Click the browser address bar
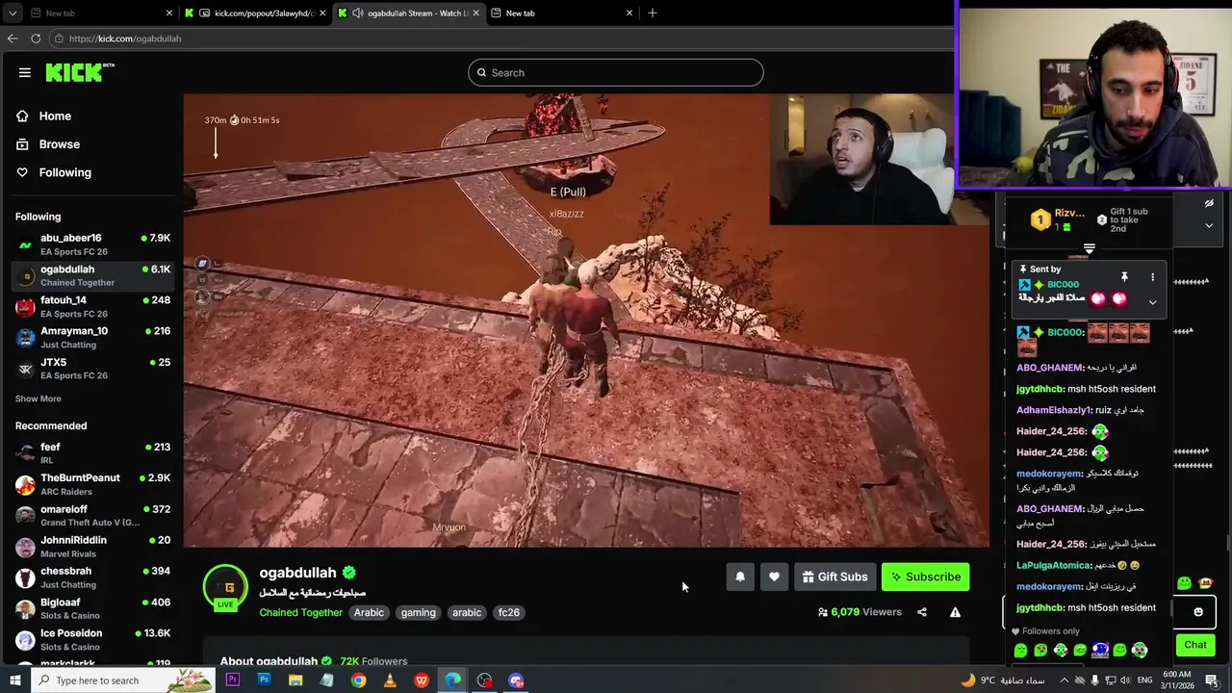 (x=500, y=38)
